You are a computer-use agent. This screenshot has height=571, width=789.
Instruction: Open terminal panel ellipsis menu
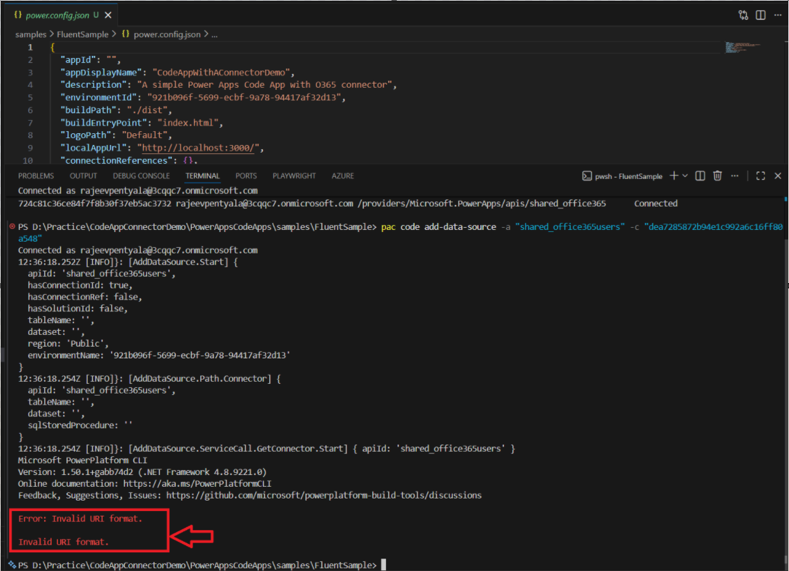734,176
